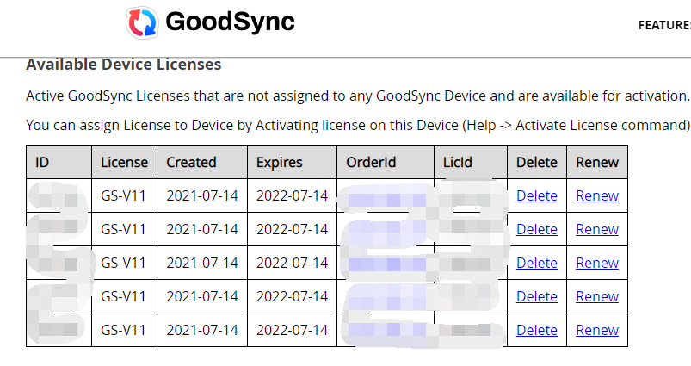Image resolution: width=691 pixels, height=366 pixels.
Task: Renew the third row license
Action: [x=597, y=263]
